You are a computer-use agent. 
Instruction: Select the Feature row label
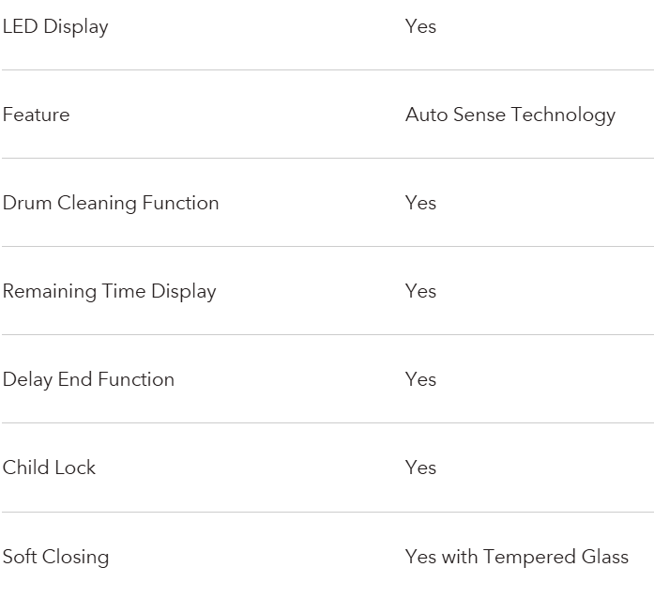(37, 115)
